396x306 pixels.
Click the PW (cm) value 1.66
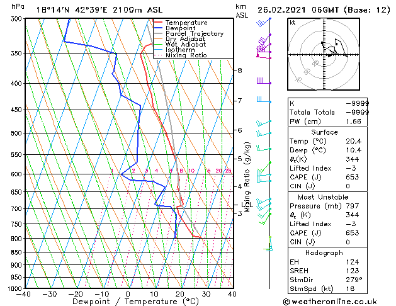pos(353,122)
